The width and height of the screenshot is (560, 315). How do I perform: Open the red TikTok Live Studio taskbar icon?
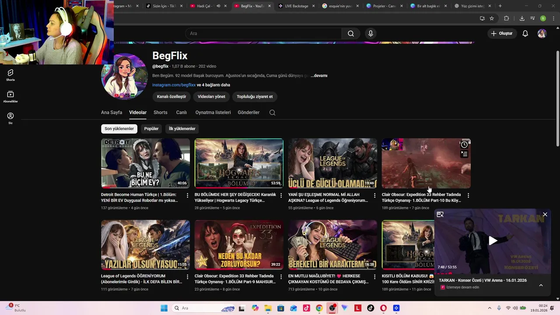(306, 308)
